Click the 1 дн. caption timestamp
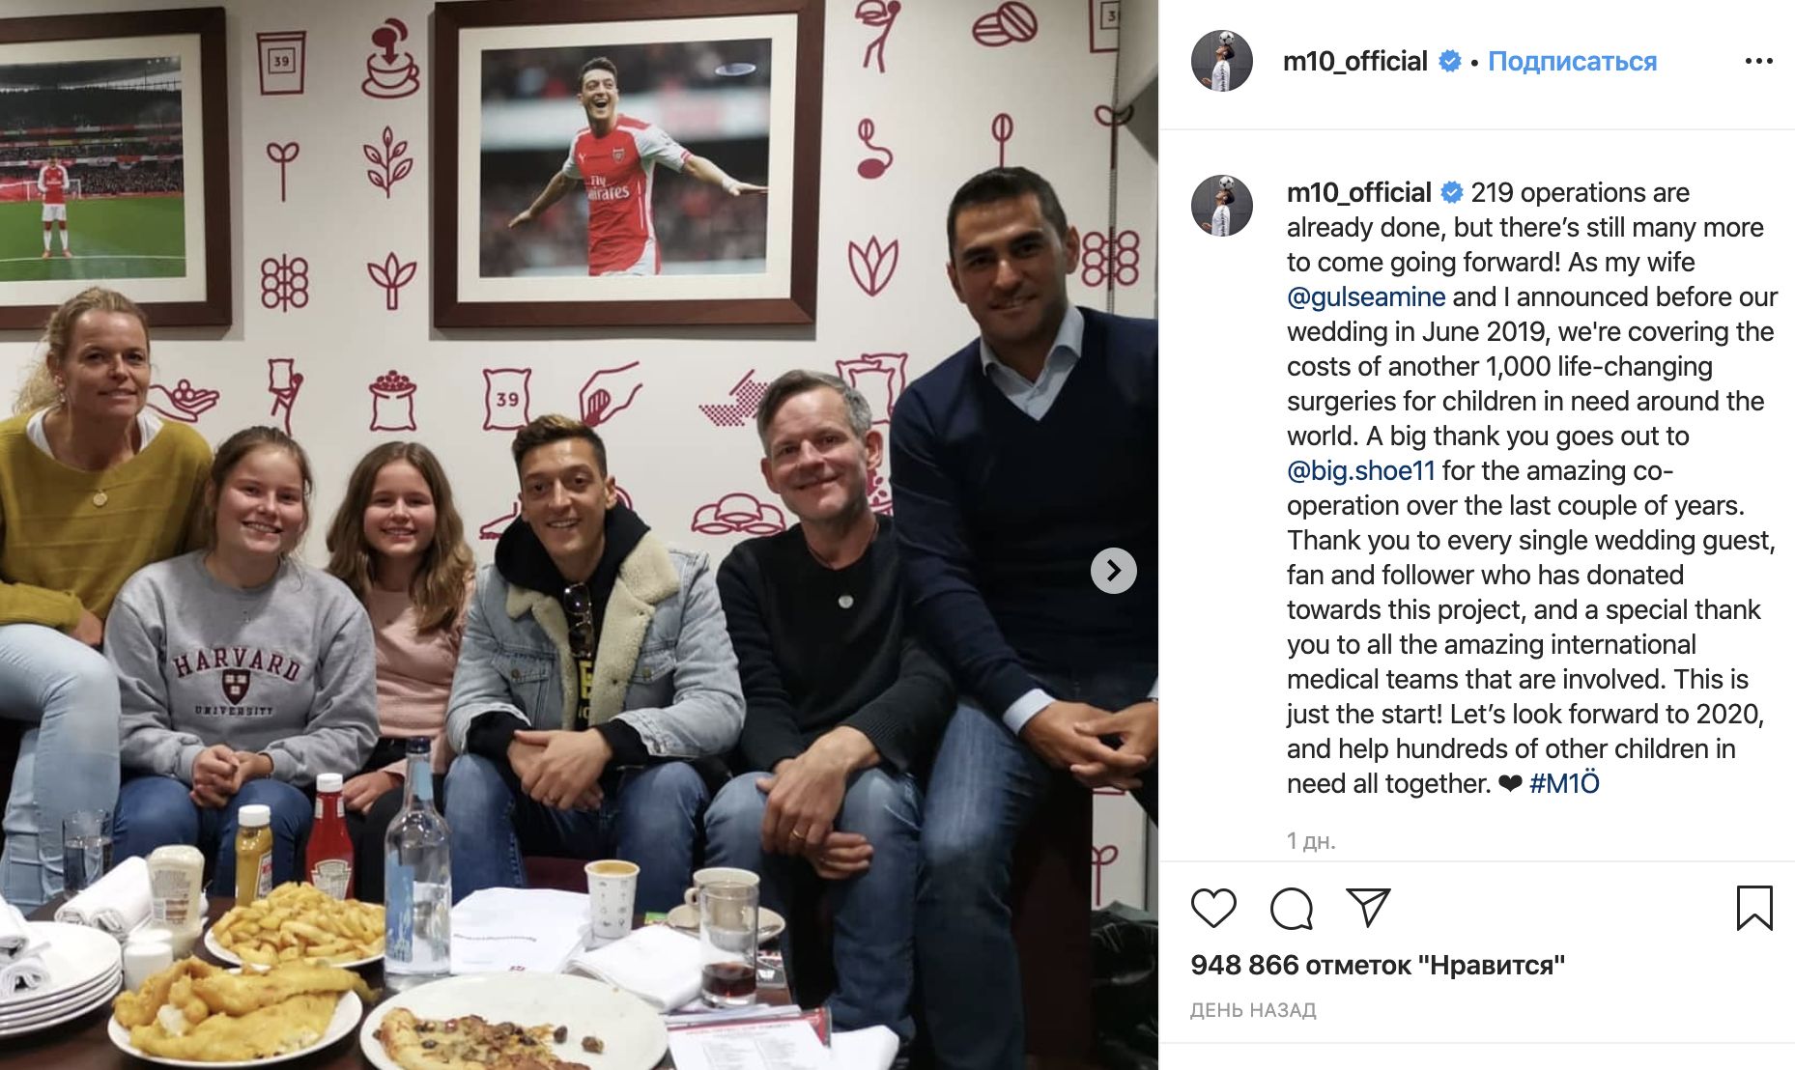 tap(1311, 841)
